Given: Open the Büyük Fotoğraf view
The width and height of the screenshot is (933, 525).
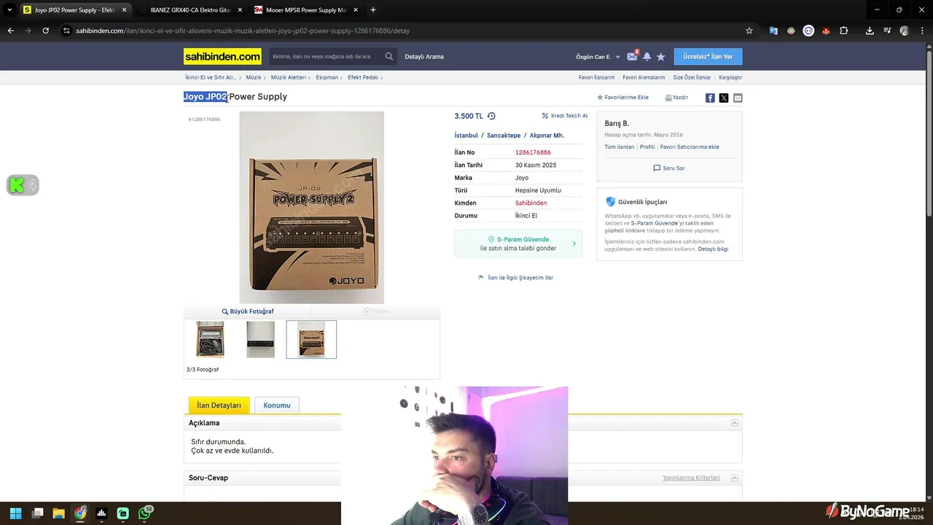Looking at the screenshot, I should tap(248, 311).
